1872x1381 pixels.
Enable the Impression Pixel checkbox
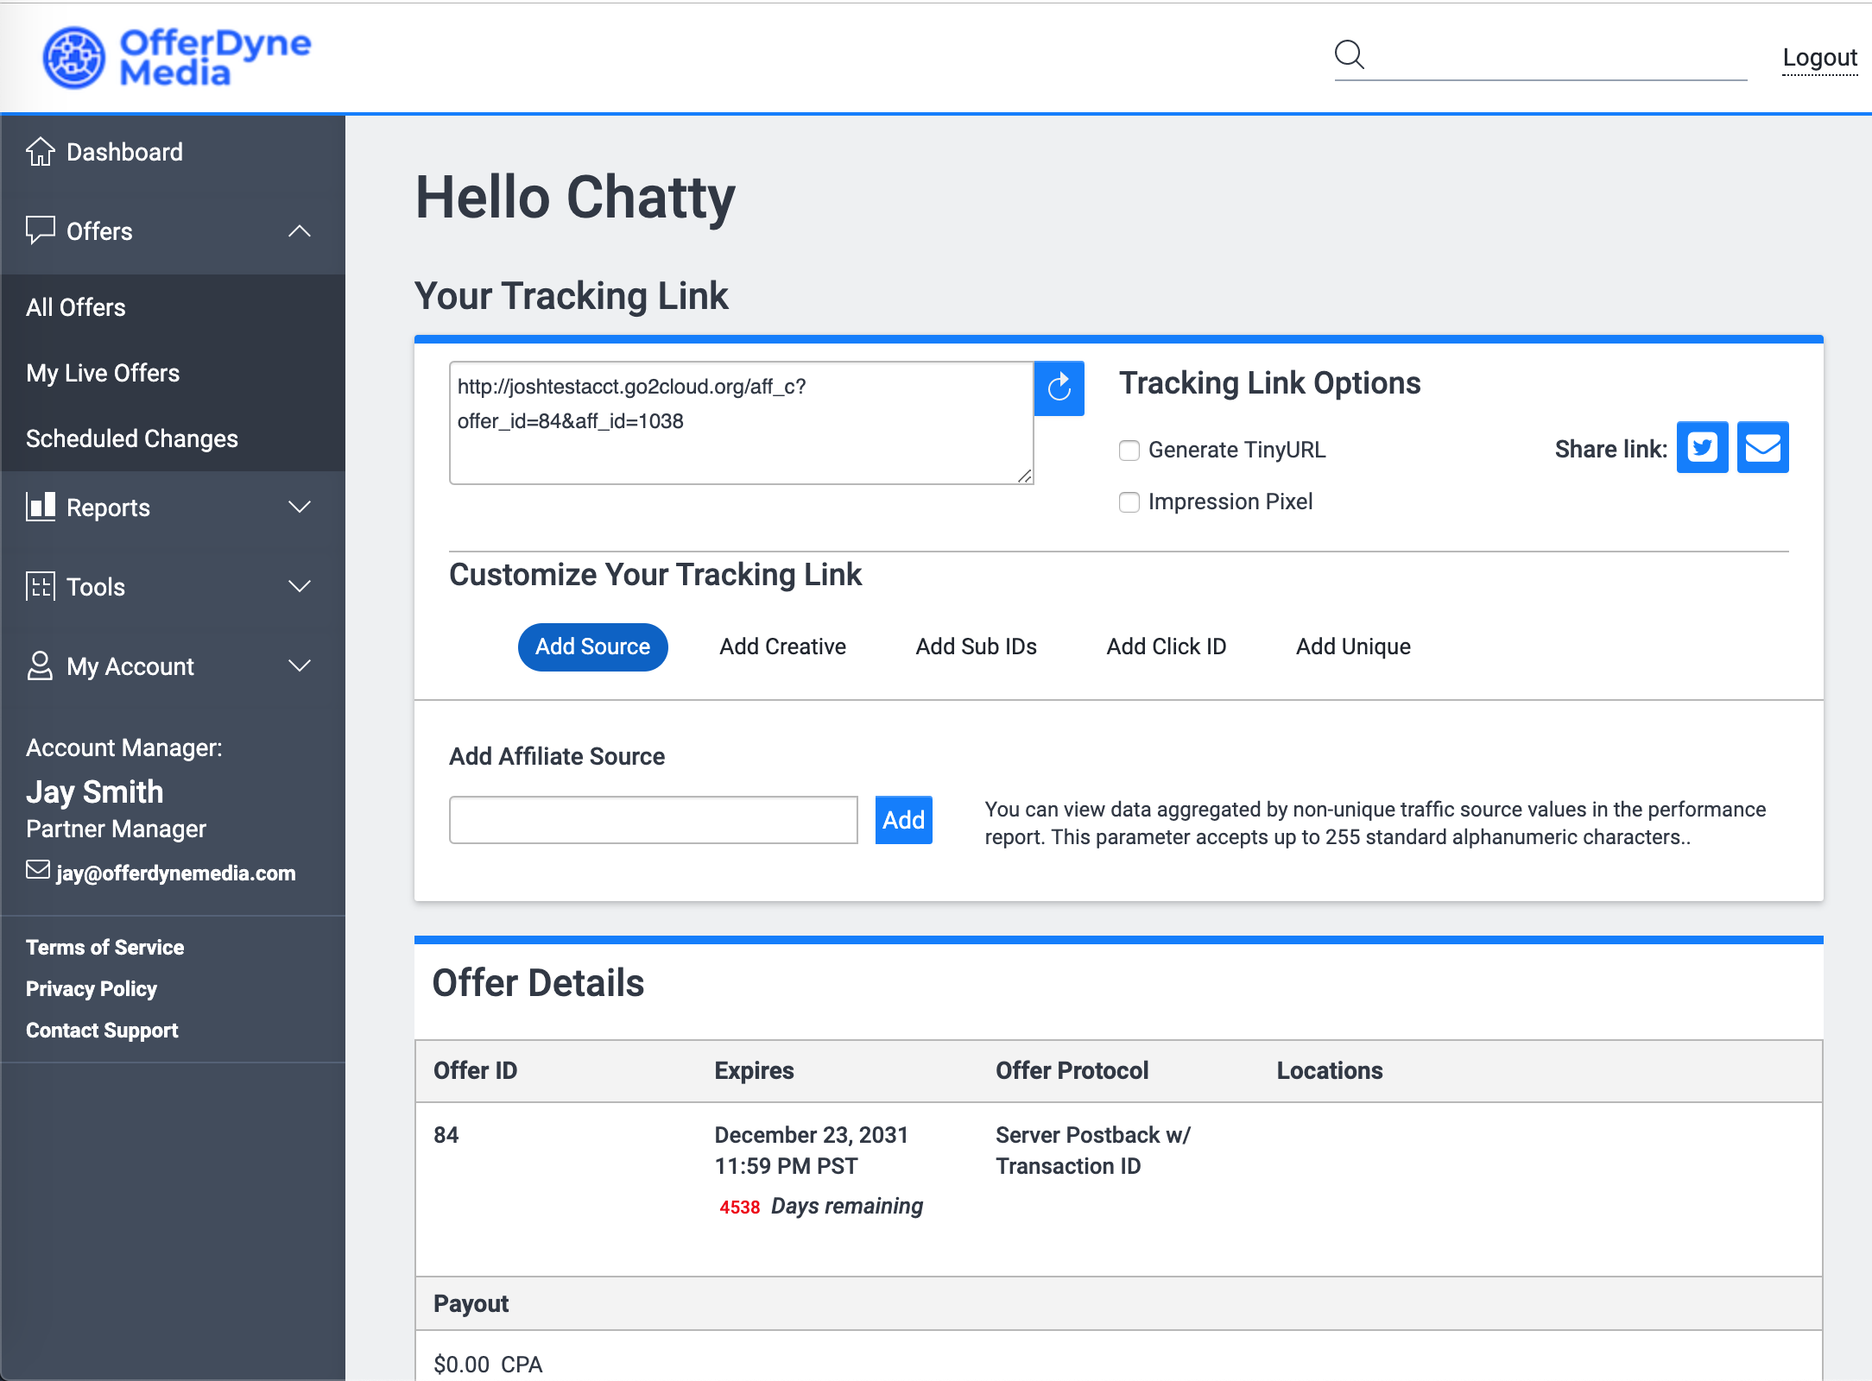click(x=1129, y=501)
